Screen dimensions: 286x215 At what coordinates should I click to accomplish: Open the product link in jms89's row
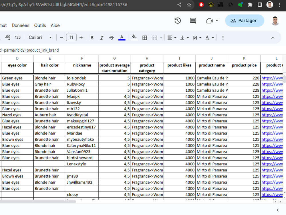click(272, 176)
